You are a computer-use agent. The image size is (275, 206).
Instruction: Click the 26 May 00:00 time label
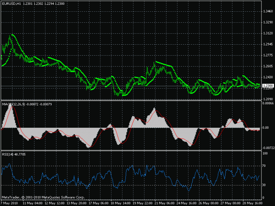tap(209, 203)
